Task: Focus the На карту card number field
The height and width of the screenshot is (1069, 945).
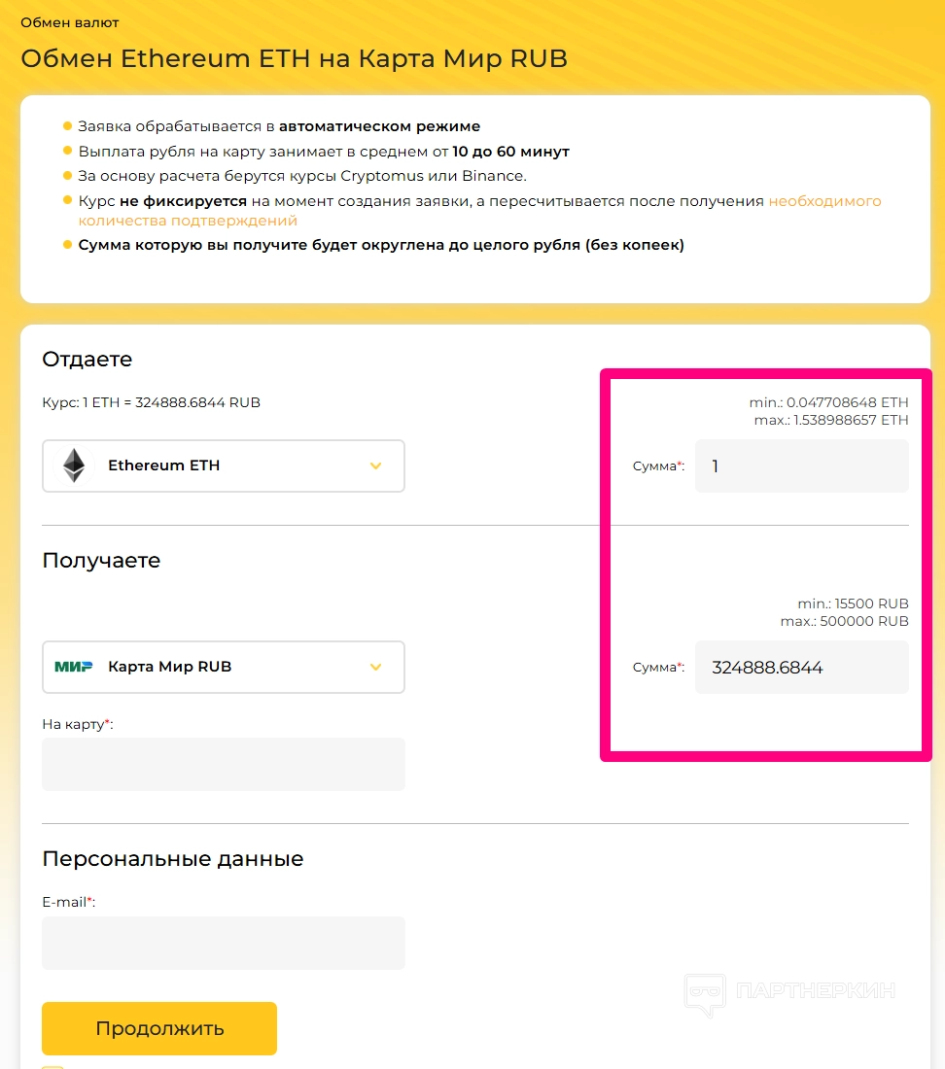Action: [223, 764]
